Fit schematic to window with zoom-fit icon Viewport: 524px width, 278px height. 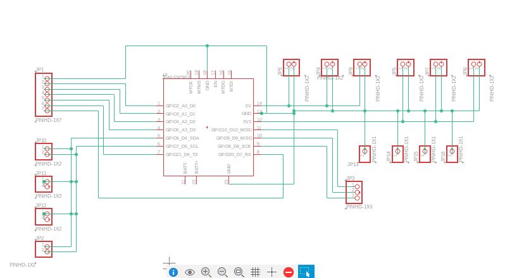point(239,272)
